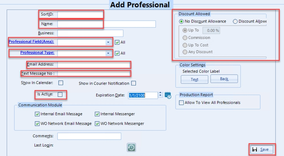Viewport: 284px width, 156px height.
Task: Check Show in Courier Notification box
Action: click(133, 83)
